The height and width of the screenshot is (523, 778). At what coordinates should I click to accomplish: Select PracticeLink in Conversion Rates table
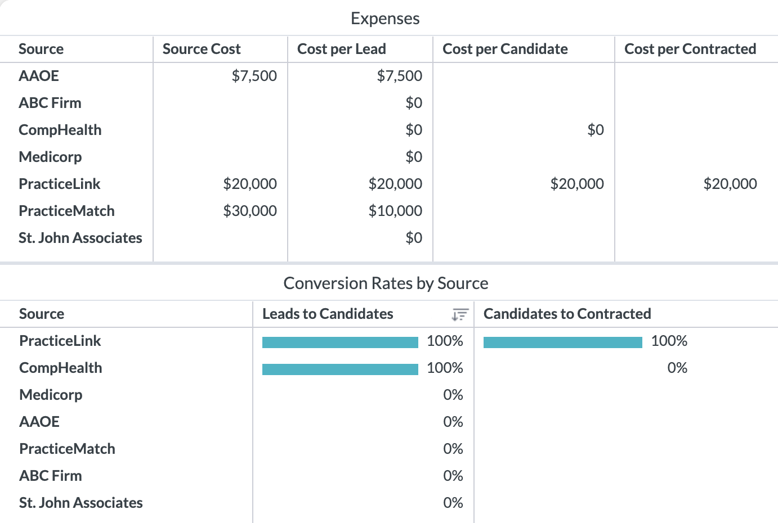[x=60, y=341]
